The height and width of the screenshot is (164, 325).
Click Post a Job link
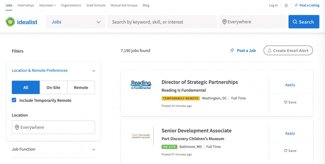pos(246,50)
